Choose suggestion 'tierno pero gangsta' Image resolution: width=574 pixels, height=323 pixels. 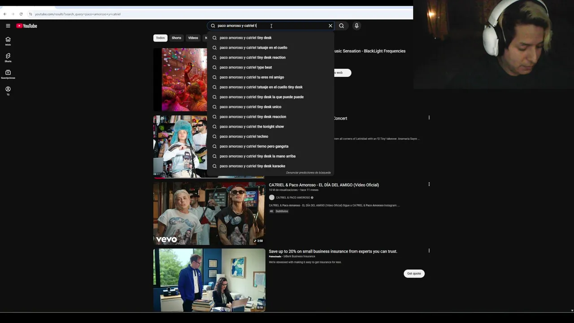click(271, 146)
